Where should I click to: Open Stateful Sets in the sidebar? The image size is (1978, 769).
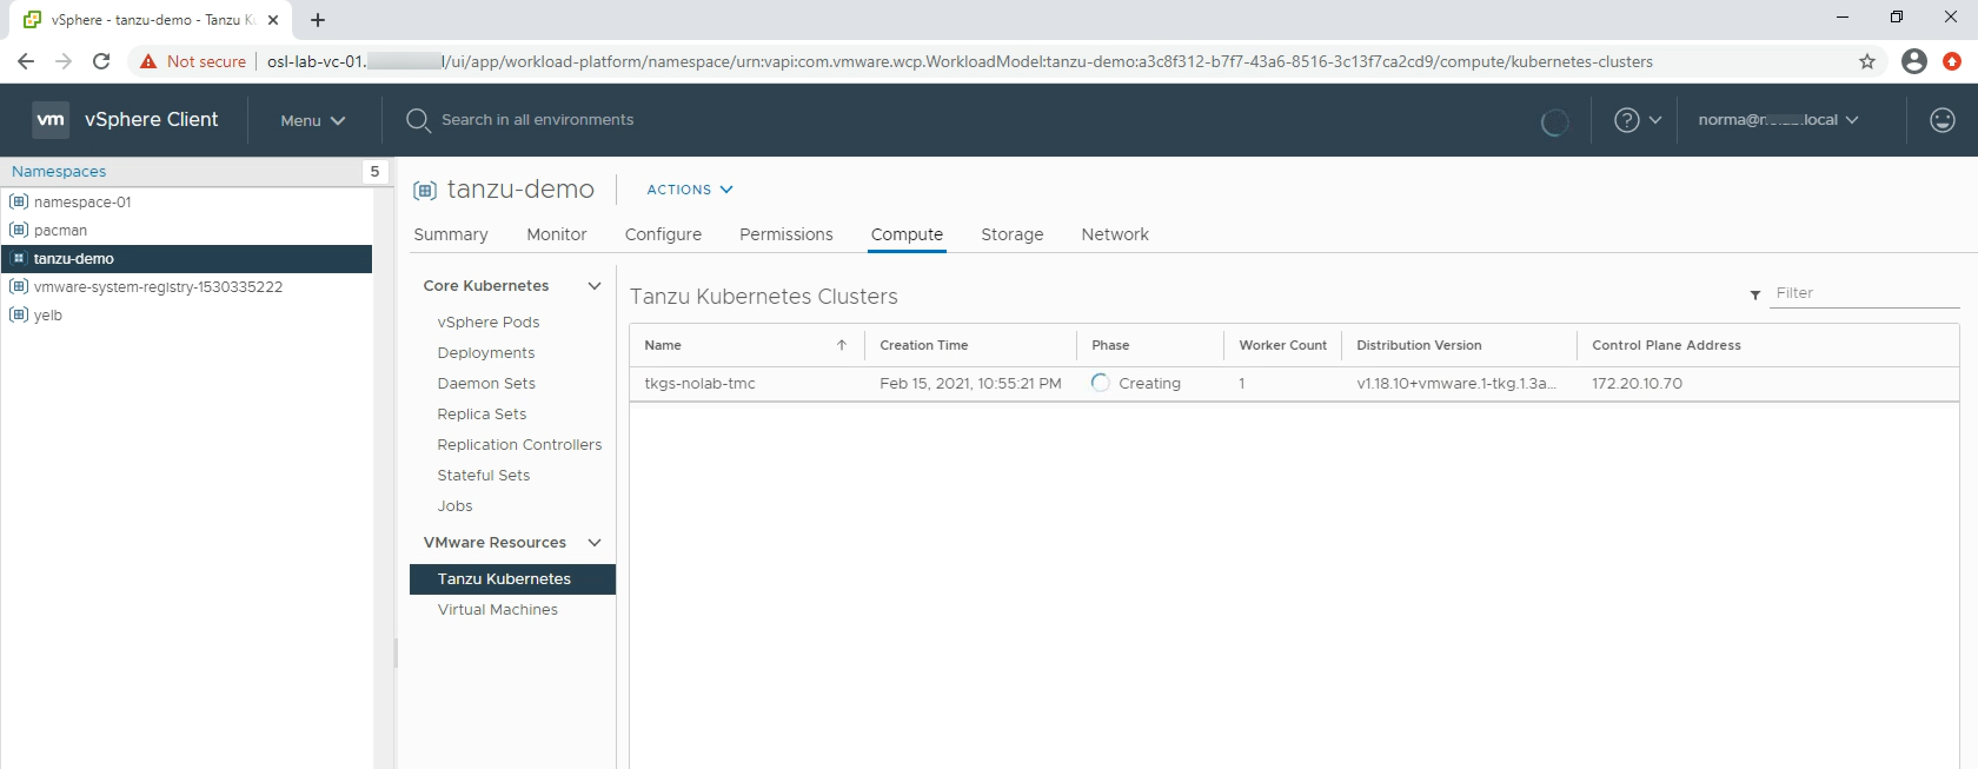coord(483,476)
